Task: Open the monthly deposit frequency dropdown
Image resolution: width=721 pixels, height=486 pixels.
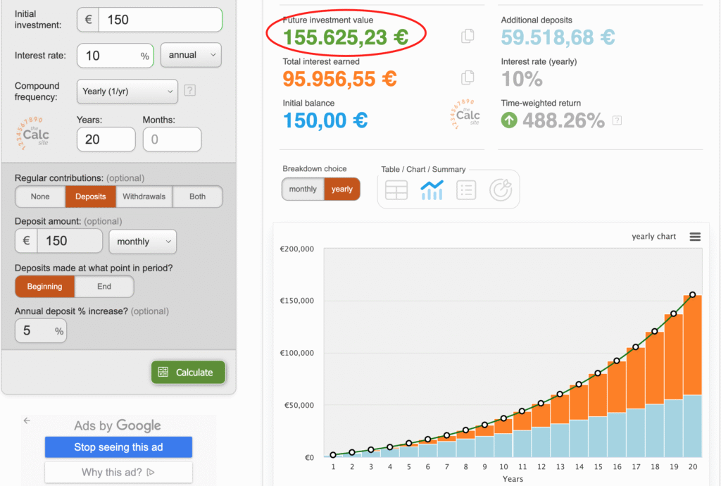Action: click(142, 242)
